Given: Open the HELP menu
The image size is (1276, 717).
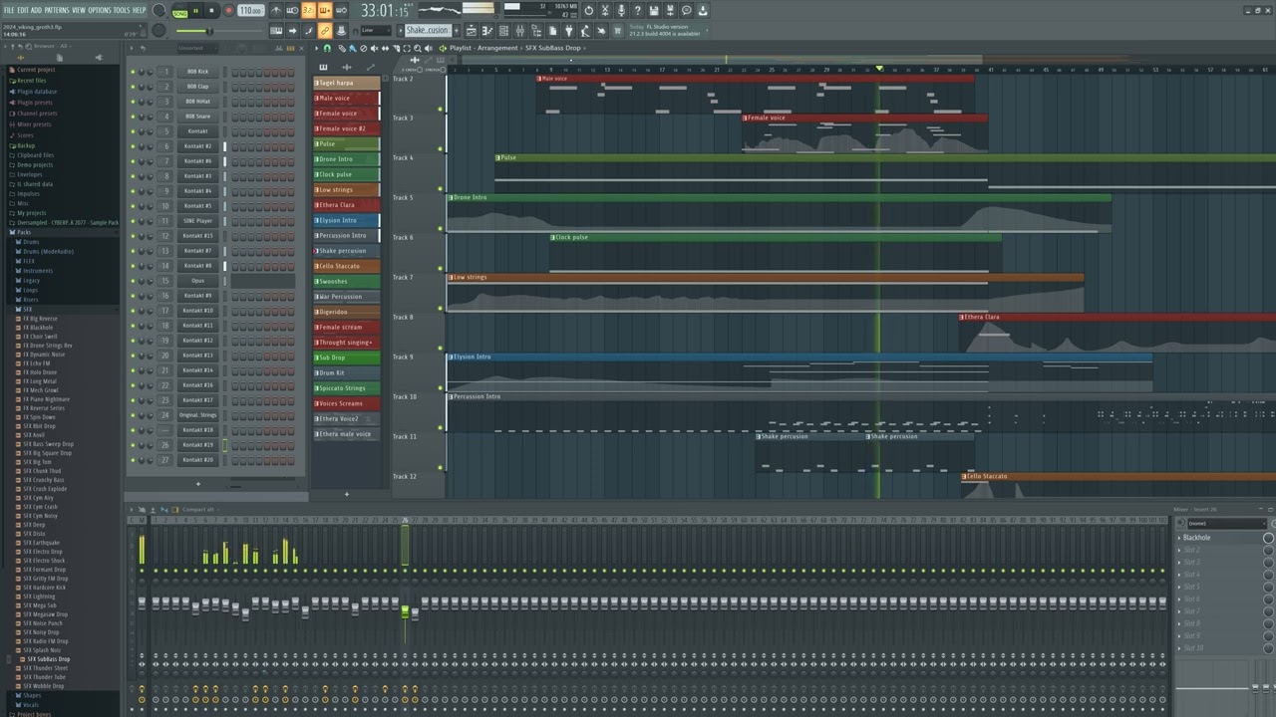Looking at the screenshot, I should 139,10.
